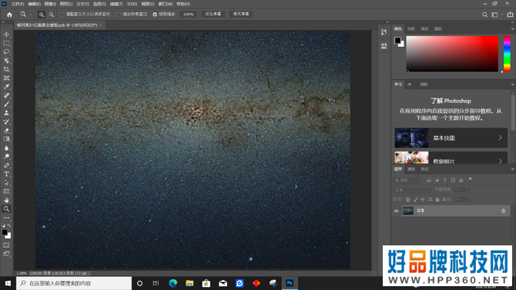Select the Lasso tool
The width and height of the screenshot is (516, 290).
[6, 52]
